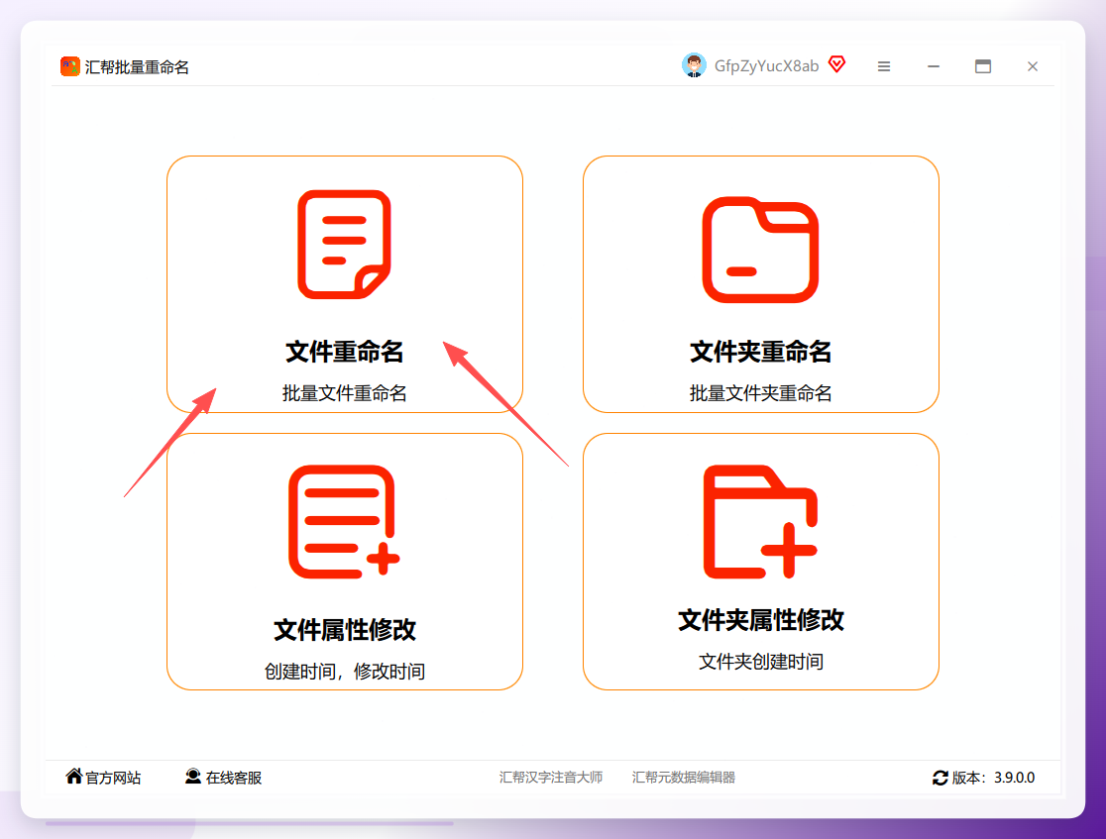Select the 文件夹重命名 title text
Viewport: 1106px width, 839px height.
coord(760,351)
